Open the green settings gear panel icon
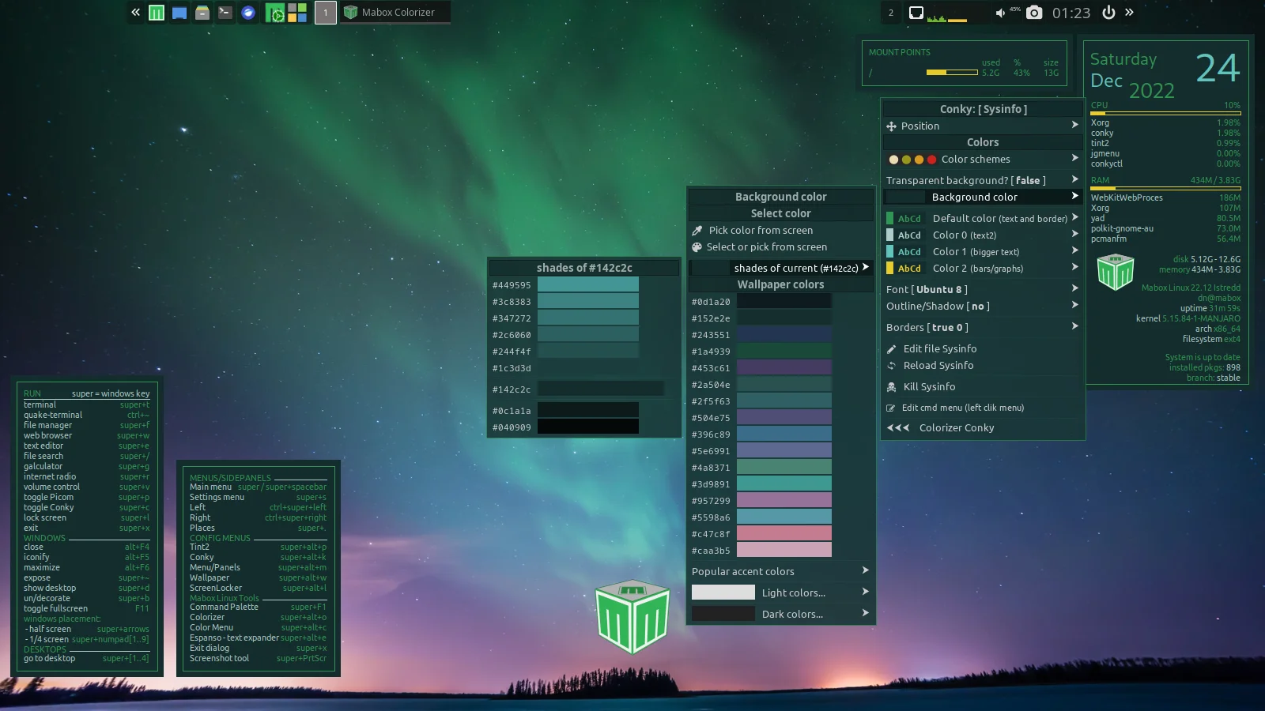This screenshot has width=1265, height=711. (274, 13)
